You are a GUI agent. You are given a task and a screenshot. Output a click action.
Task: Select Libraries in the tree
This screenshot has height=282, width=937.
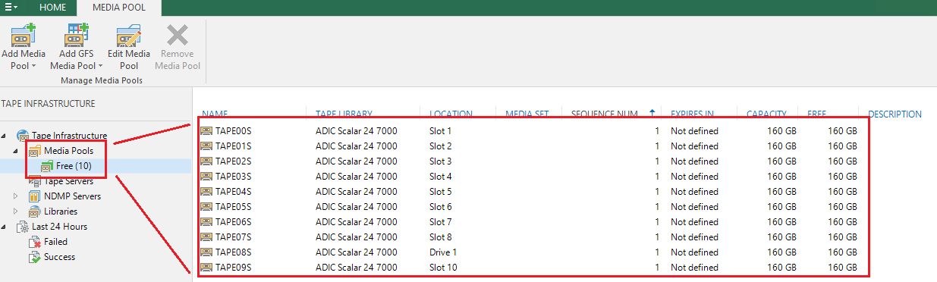[x=61, y=211]
